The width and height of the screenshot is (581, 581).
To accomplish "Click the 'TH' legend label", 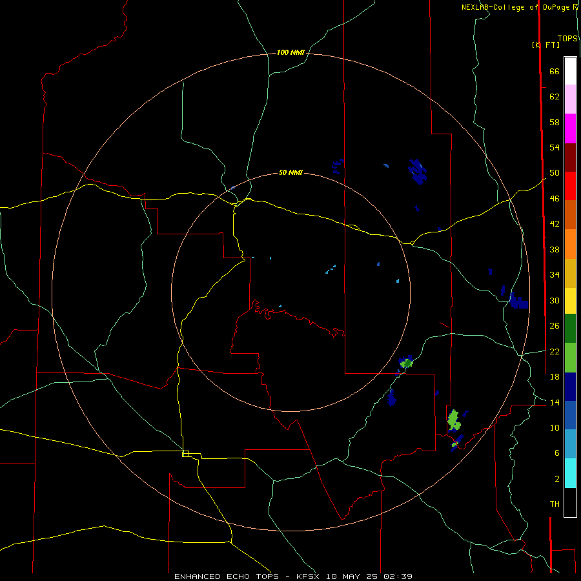I will [x=555, y=504].
